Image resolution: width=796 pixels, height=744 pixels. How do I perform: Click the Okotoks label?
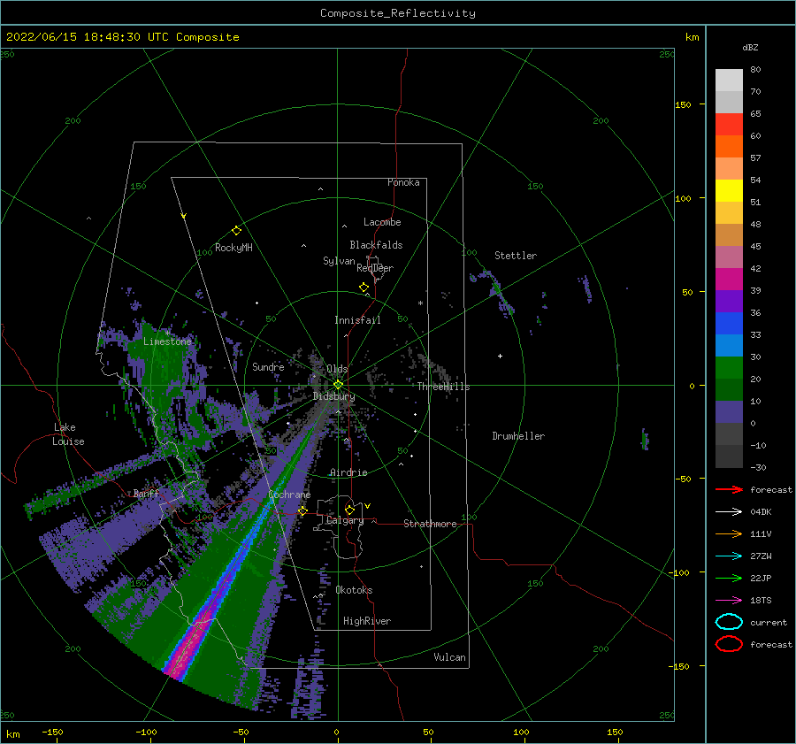point(354,590)
